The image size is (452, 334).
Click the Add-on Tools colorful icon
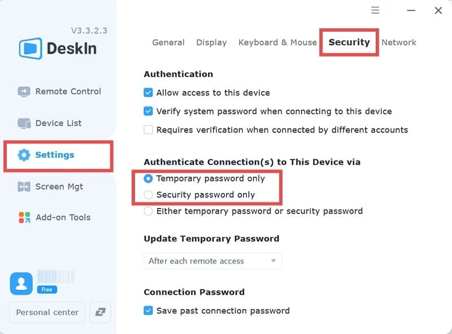24,218
